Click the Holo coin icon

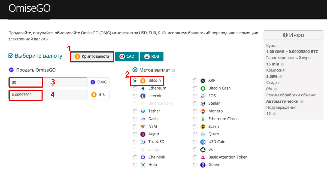(143, 165)
